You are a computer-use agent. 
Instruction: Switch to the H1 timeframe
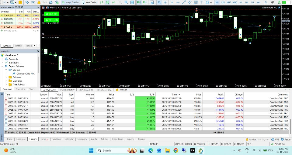click(241, 2)
